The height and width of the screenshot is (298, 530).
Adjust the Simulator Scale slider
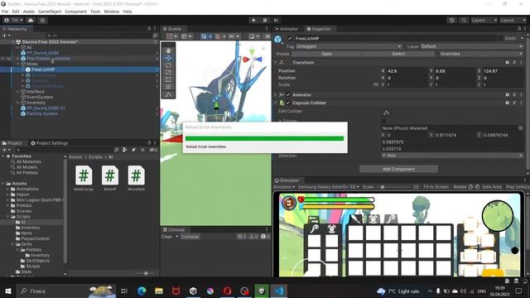point(394,187)
